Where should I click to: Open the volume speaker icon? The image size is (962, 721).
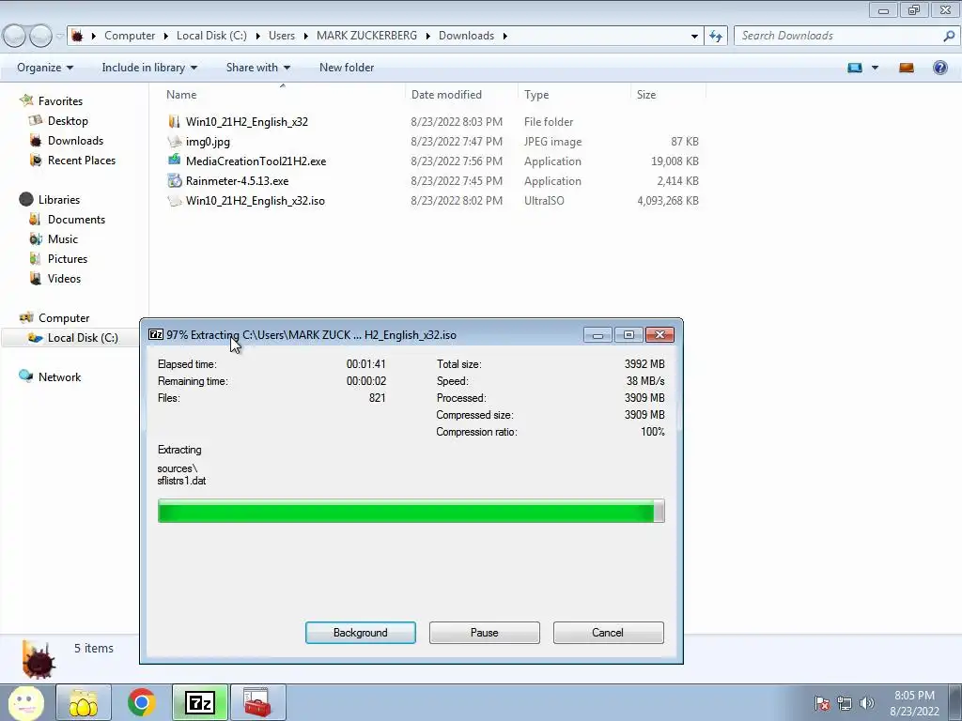pyautogui.click(x=867, y=703)
